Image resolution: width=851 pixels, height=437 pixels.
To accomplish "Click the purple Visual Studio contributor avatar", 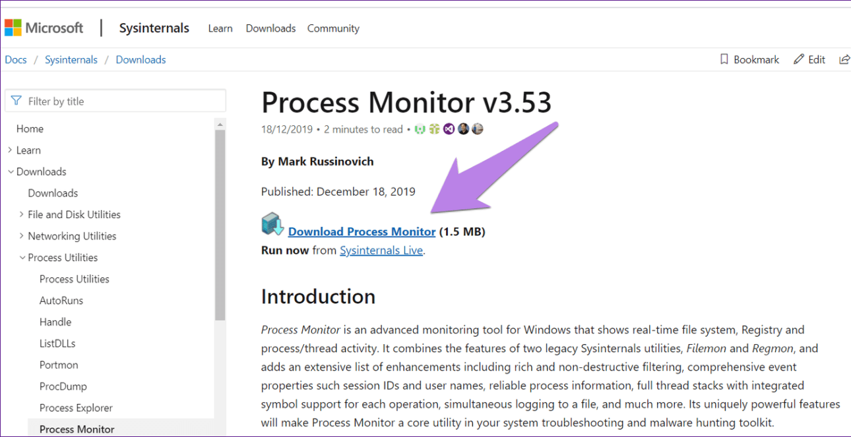I will (449, 129).
